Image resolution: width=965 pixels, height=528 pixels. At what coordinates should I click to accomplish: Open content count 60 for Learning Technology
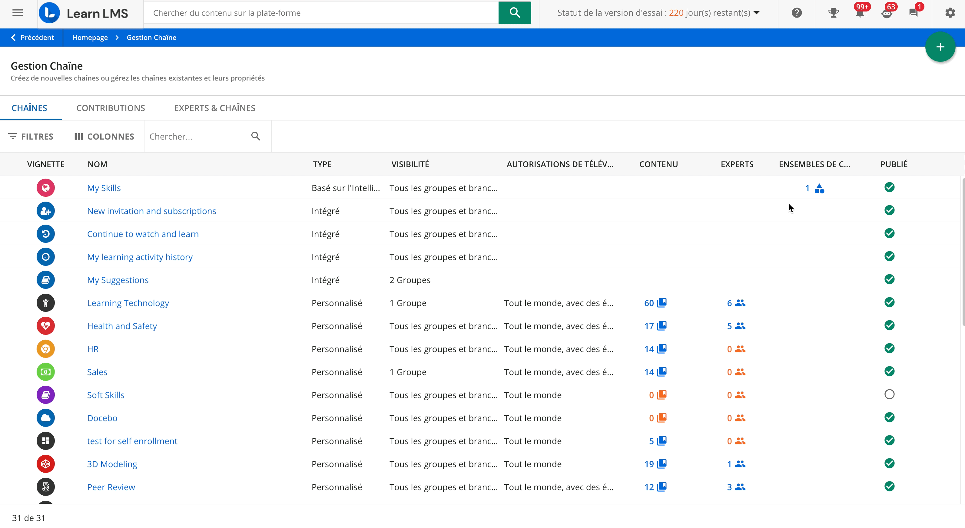[655, 302]
